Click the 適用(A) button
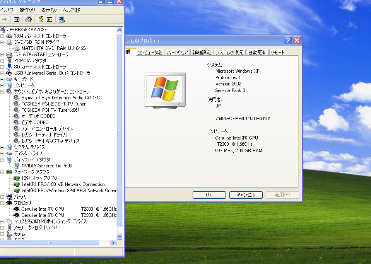Viewport: 371px width, 264px height. pos(282,195)
